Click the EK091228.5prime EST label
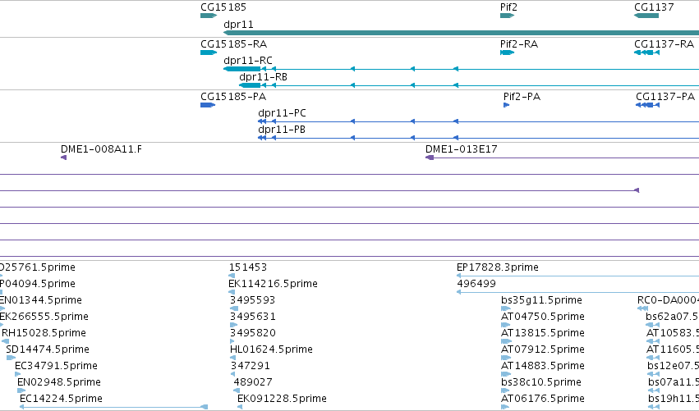The image size is (699, 411). [282, 399]
